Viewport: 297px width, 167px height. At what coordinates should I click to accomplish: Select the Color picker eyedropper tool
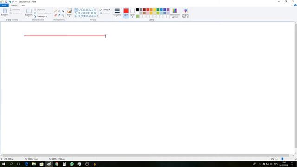click(59, 15)
